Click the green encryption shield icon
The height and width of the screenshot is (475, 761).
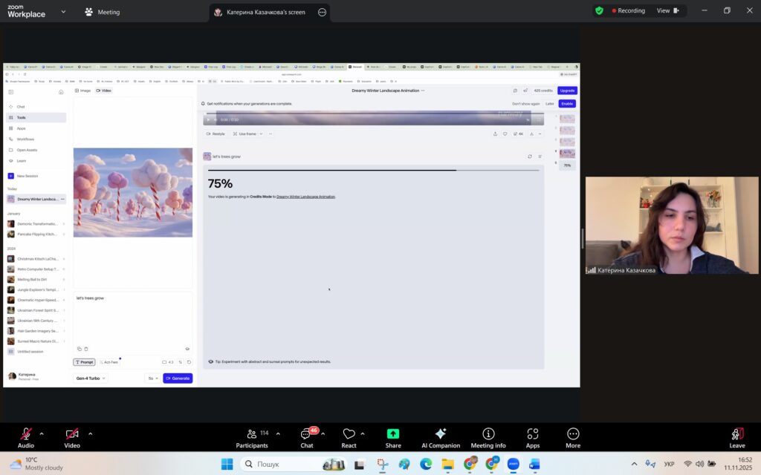click(x=599, y=11)
